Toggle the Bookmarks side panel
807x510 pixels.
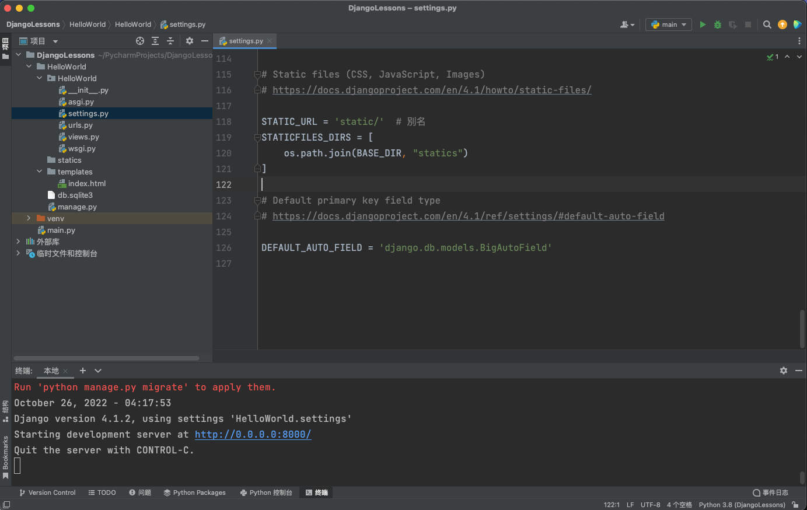[x=5, y=457]
